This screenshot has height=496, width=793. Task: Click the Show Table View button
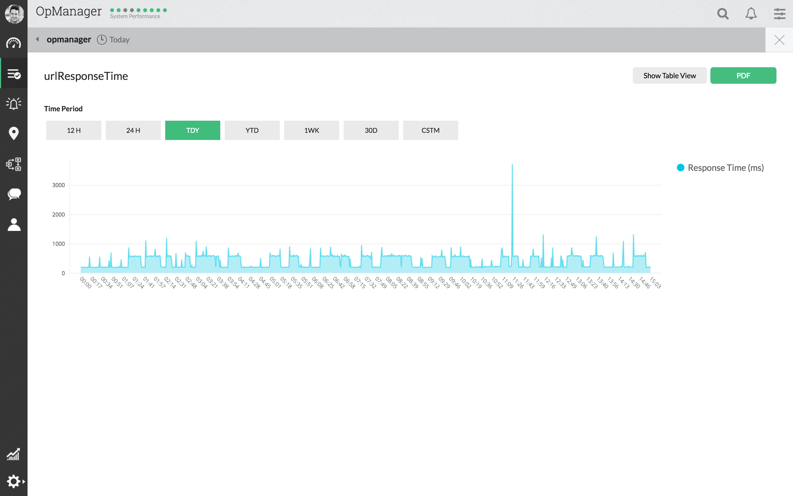coord(669,76)
